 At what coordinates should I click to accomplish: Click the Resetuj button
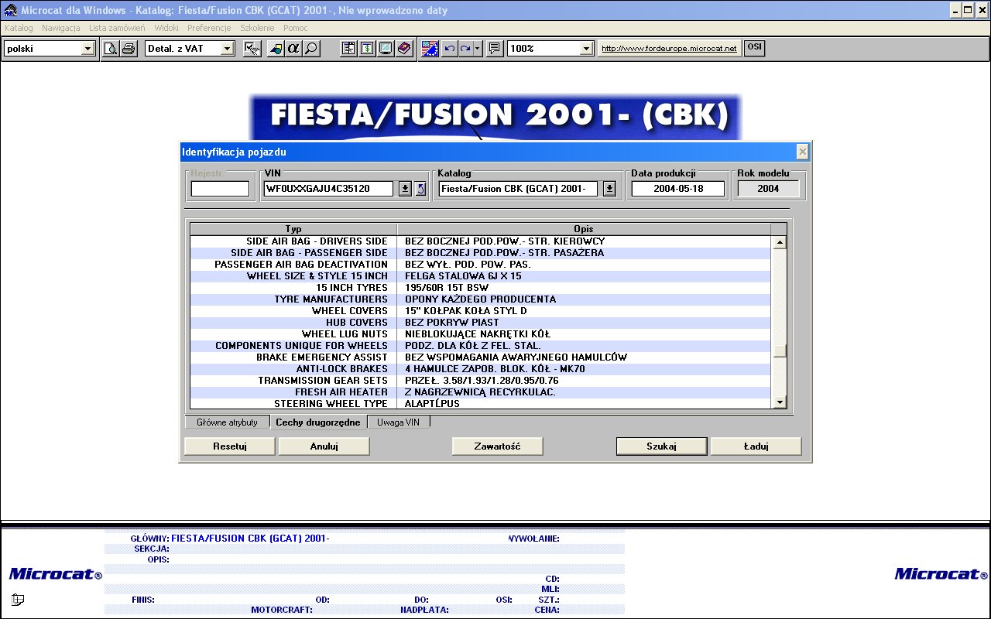coord(229,446)
